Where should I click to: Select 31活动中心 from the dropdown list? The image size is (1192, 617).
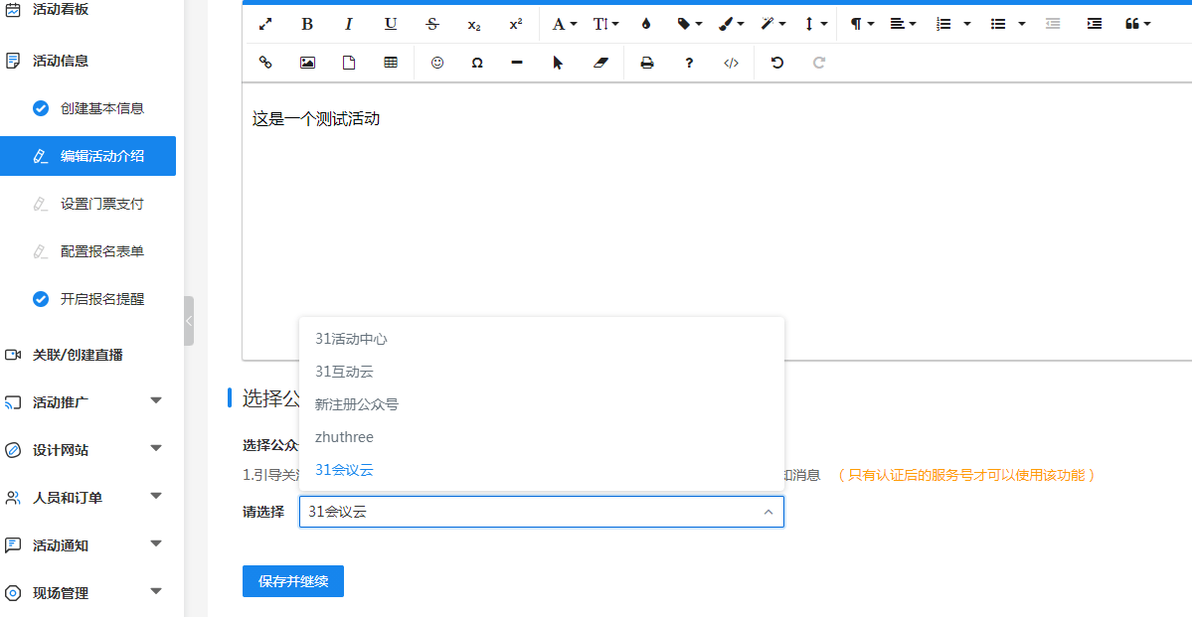pyautogui.click(x=351, y=339)
